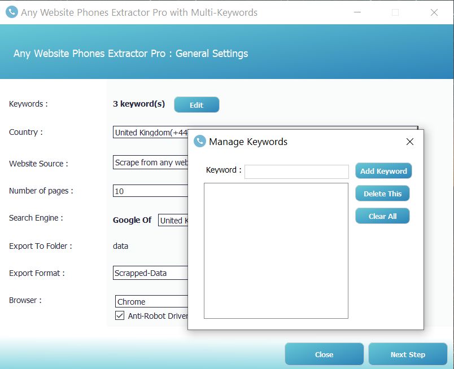454x369 pixels.
Task: Click the Number of pages field
Action: click(150, 191)
